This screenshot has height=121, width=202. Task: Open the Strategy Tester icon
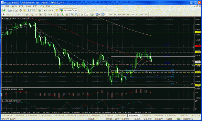click(34, 10)
